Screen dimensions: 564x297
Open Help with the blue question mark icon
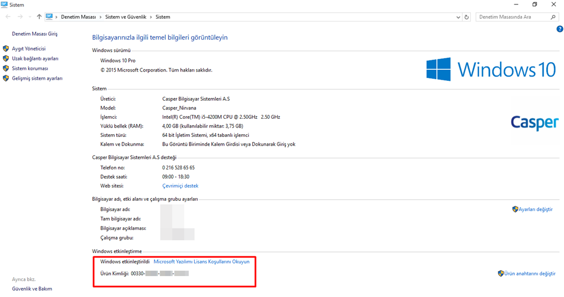560,29
